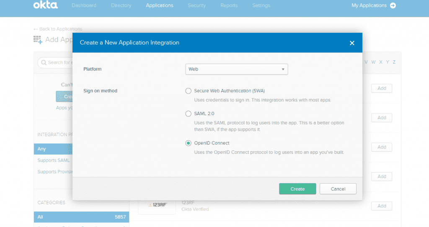Jump to letter X apps
The width and height of the screenshot is (429, 227).
pyautogui.click(x=380, y=62)
